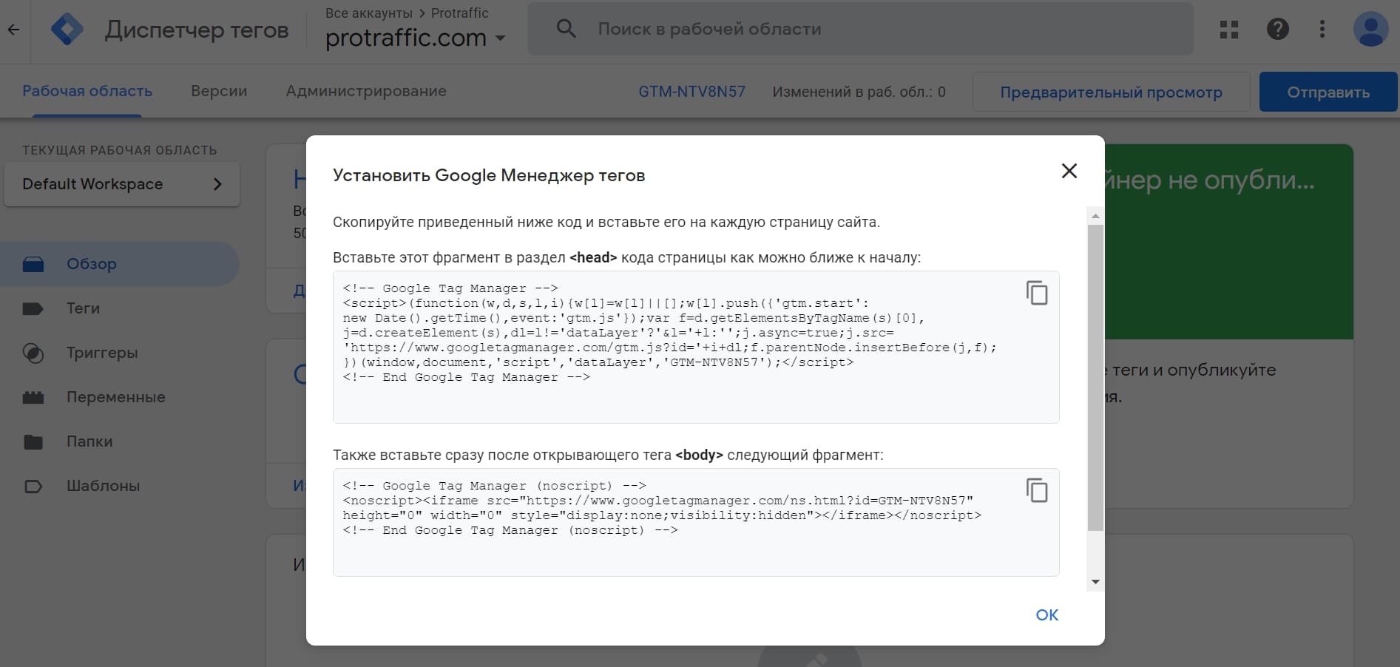Click the Отправить submit button

click(1328, 92)
